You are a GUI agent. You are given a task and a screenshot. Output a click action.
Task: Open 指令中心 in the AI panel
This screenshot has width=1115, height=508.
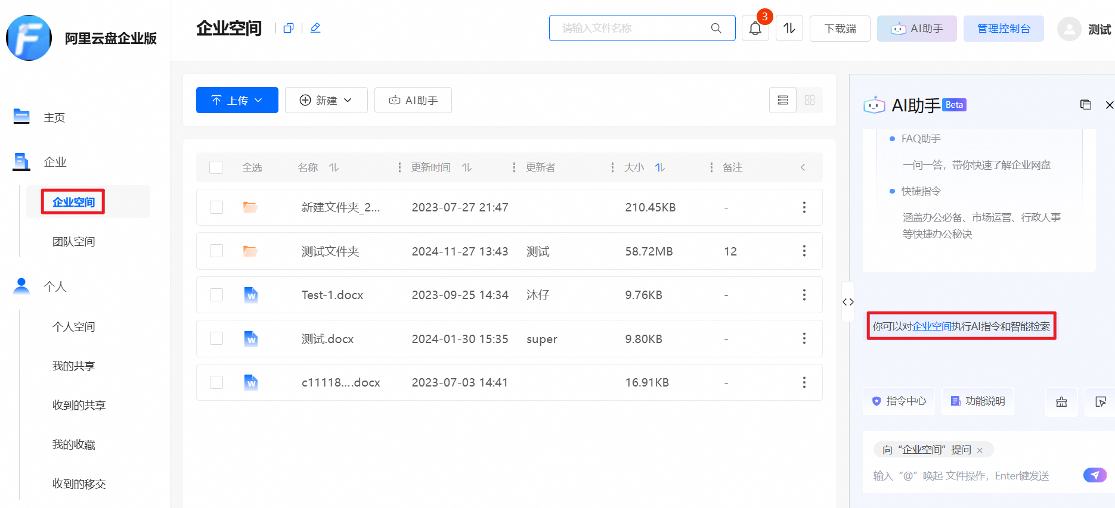[x=899, y=401]
